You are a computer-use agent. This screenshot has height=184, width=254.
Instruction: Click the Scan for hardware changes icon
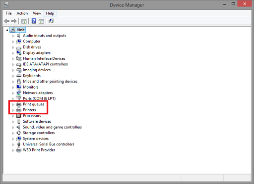(51, 21)
